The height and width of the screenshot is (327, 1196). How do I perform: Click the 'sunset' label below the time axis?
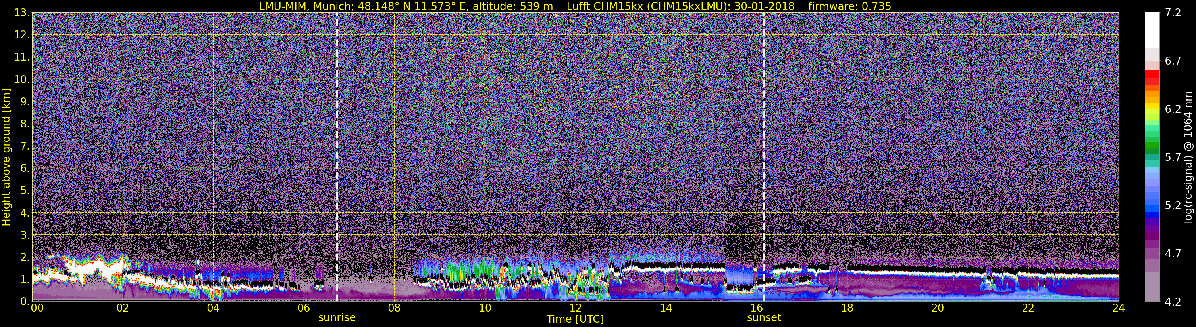(x=764, y=318)
